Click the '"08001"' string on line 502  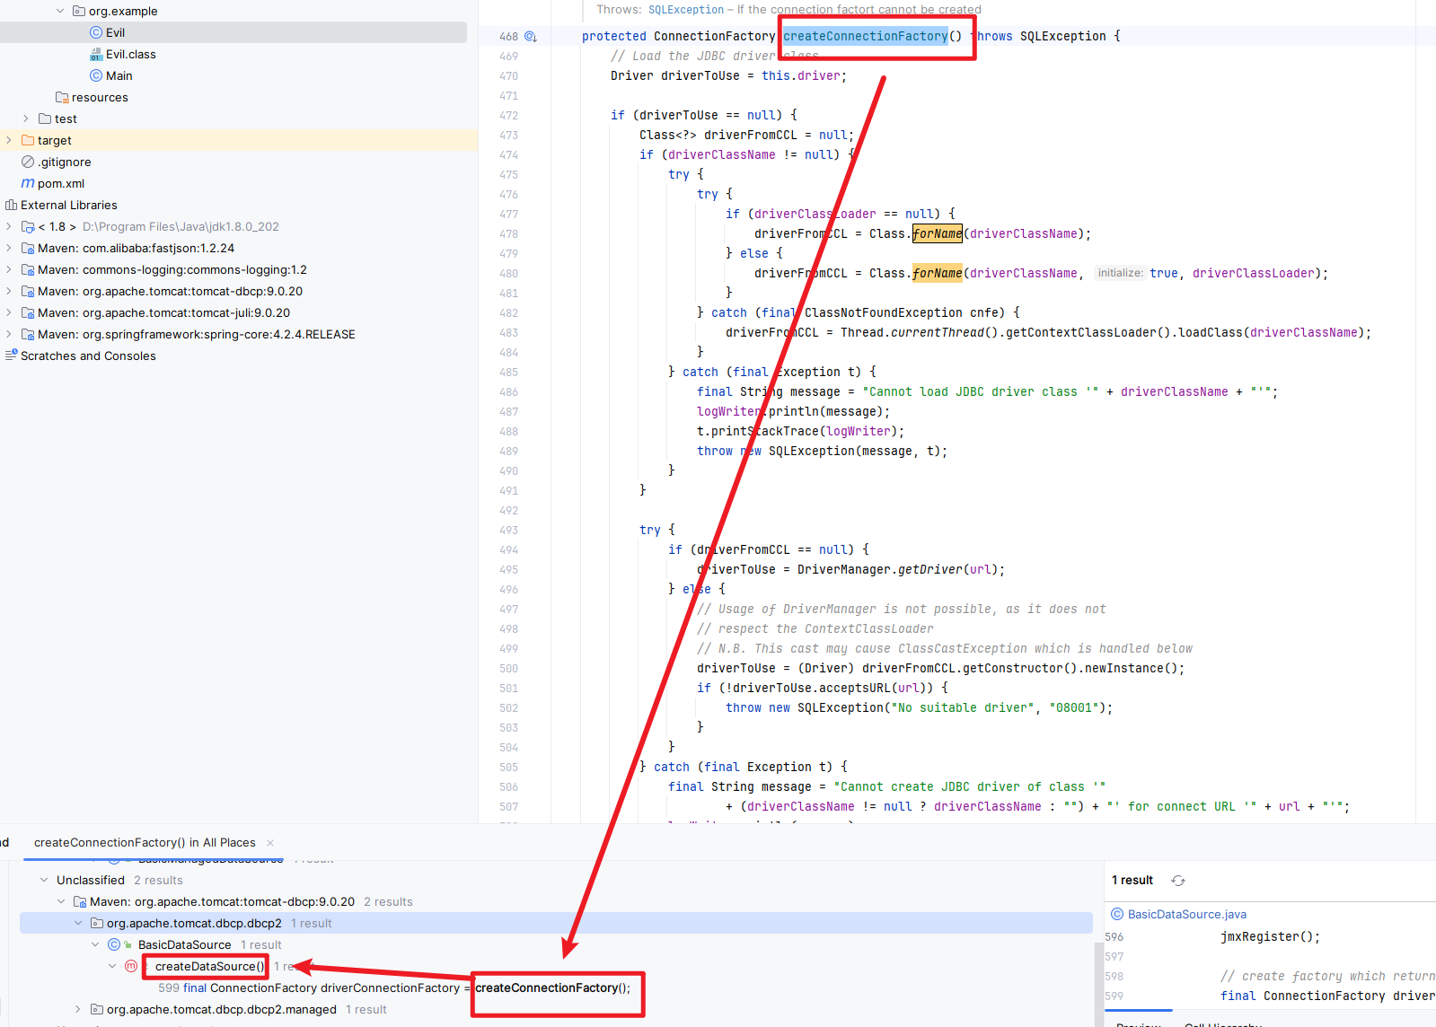pos(1074,707)
